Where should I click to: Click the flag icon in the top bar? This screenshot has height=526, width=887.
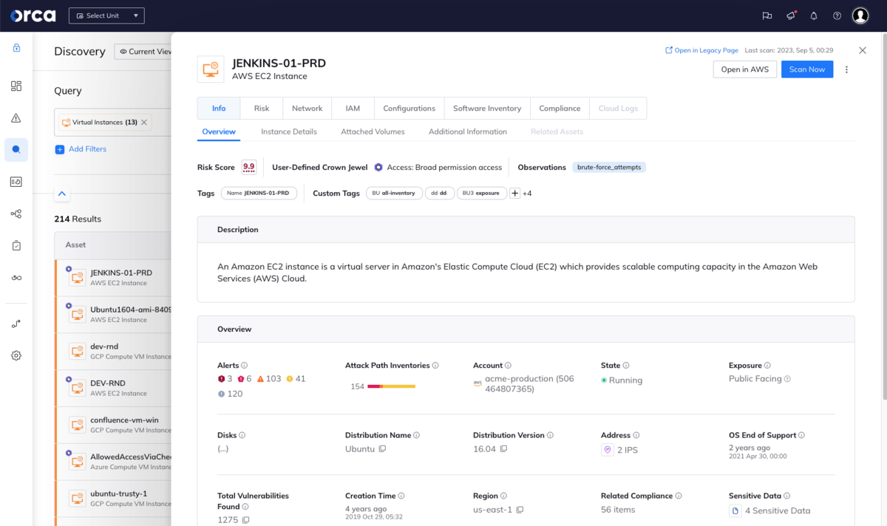click(767, 16)
